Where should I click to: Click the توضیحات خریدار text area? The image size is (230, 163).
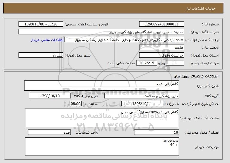click(x=102, y=147)
